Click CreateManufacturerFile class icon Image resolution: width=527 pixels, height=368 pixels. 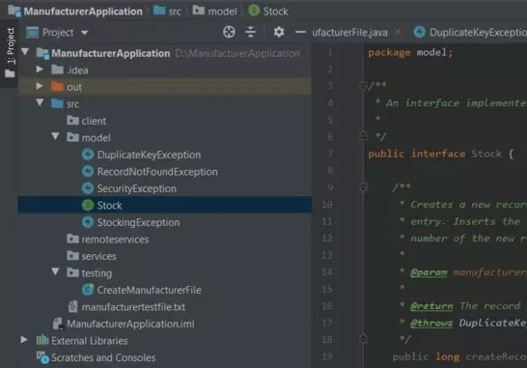point(88,290)
